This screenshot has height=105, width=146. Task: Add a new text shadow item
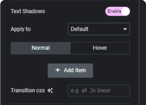tap(70, 71)
